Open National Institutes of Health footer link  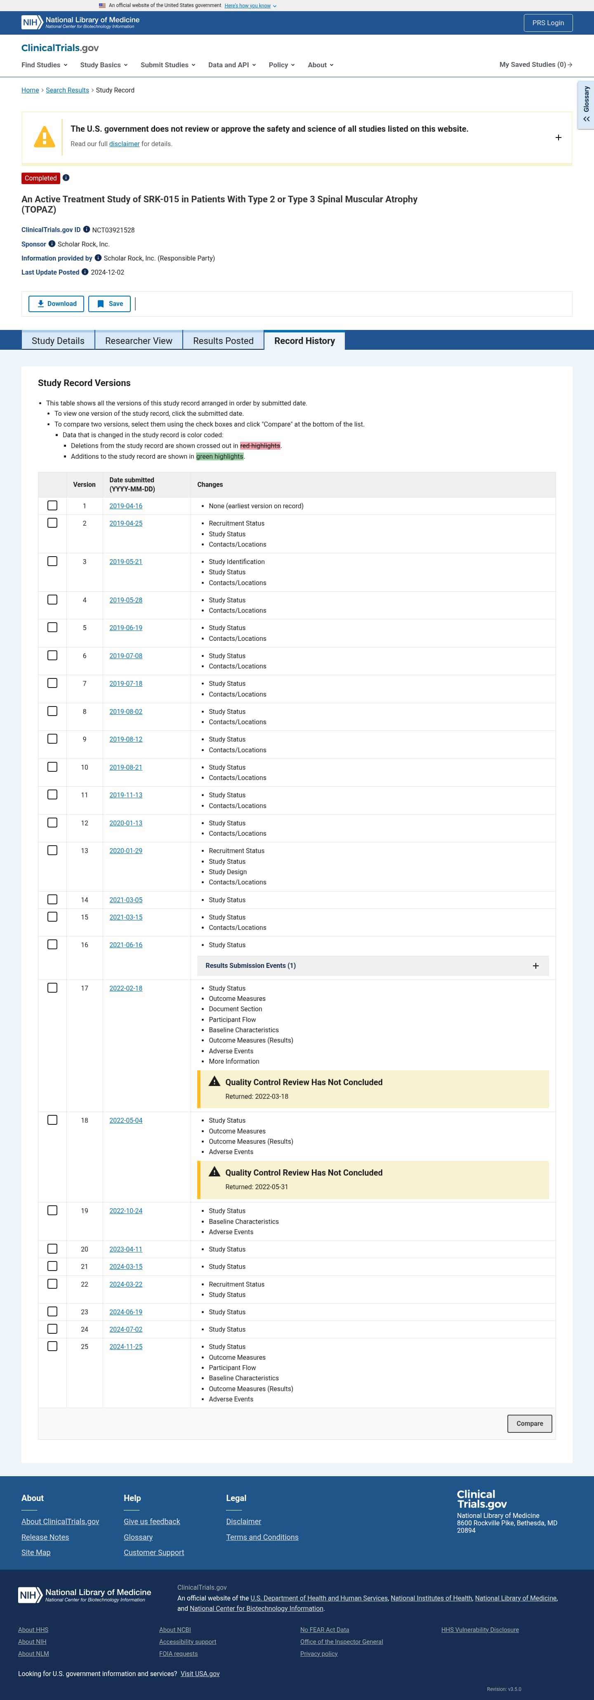pyautogui.click(x=431, y=1598)
